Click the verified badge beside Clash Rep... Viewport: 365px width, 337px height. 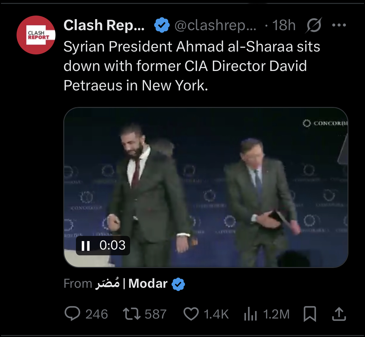click(162, 25)
